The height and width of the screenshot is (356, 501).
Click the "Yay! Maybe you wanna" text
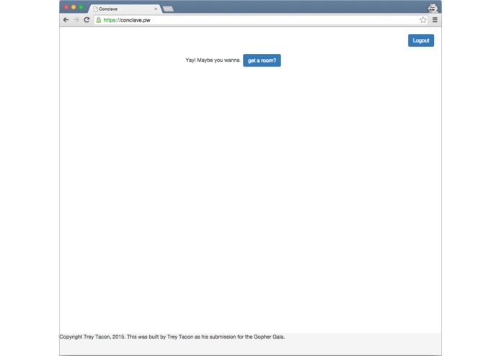(x=213, y=60)
